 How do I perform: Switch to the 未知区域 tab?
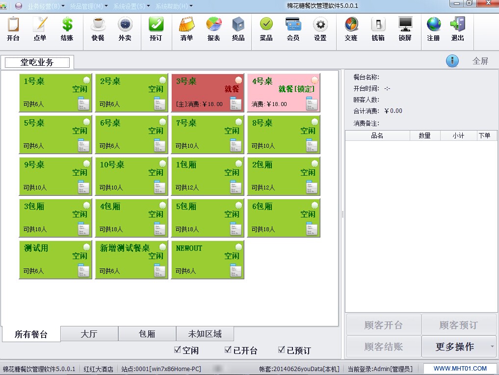[x=205, y=334]
